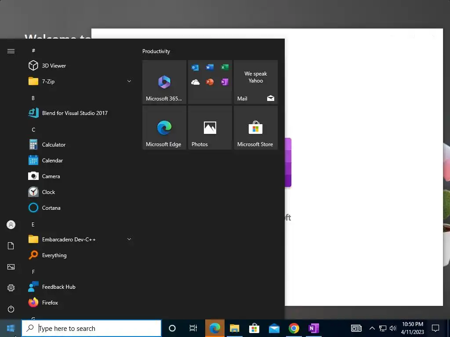The width and height of the screenshot is (450, 337).
Task: Expand the 7-Zip folder chevron
Action: pos(129,81)
